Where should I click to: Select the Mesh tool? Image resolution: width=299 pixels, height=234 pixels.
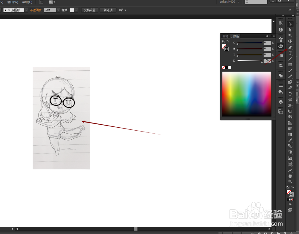click(290, 129)
